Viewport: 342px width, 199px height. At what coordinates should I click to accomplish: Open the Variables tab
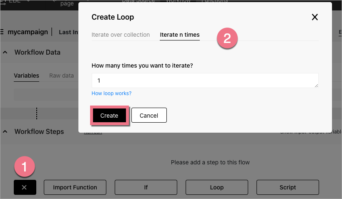click(x=26, y=76)
